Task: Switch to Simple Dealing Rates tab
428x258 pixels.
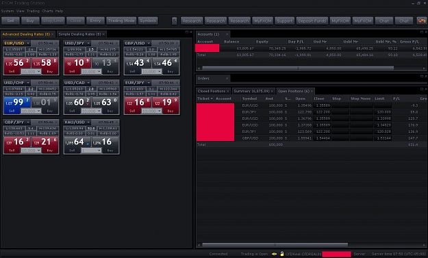Action: (x=79, y=34)
